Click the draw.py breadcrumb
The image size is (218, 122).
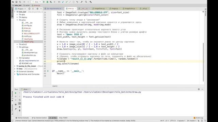click(x=36, y=5)
